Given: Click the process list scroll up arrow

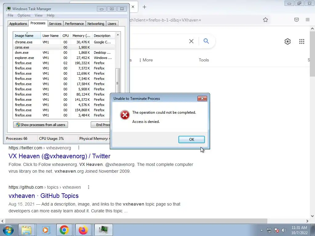Looking at the screenshot, I should tap(118, 35).
